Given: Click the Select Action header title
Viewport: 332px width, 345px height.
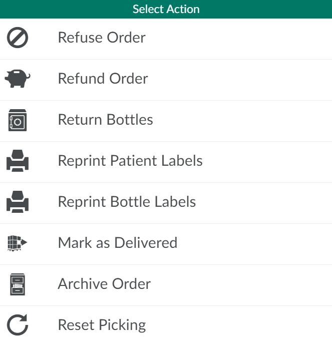Looking at the screenshot, I should point(166,9).
